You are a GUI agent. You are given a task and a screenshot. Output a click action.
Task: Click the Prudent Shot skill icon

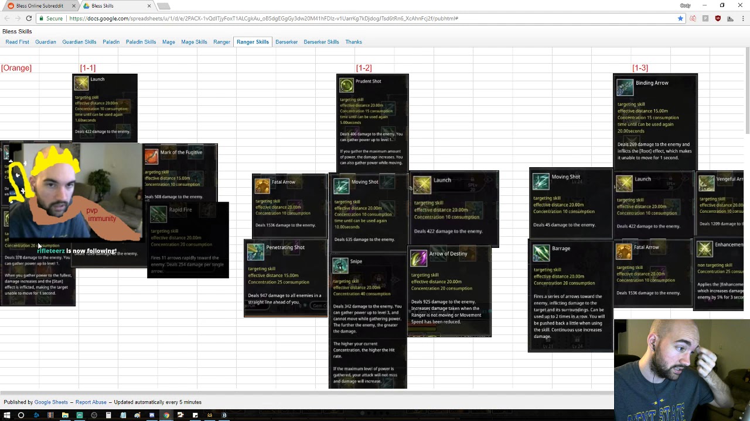click(347, 85)
